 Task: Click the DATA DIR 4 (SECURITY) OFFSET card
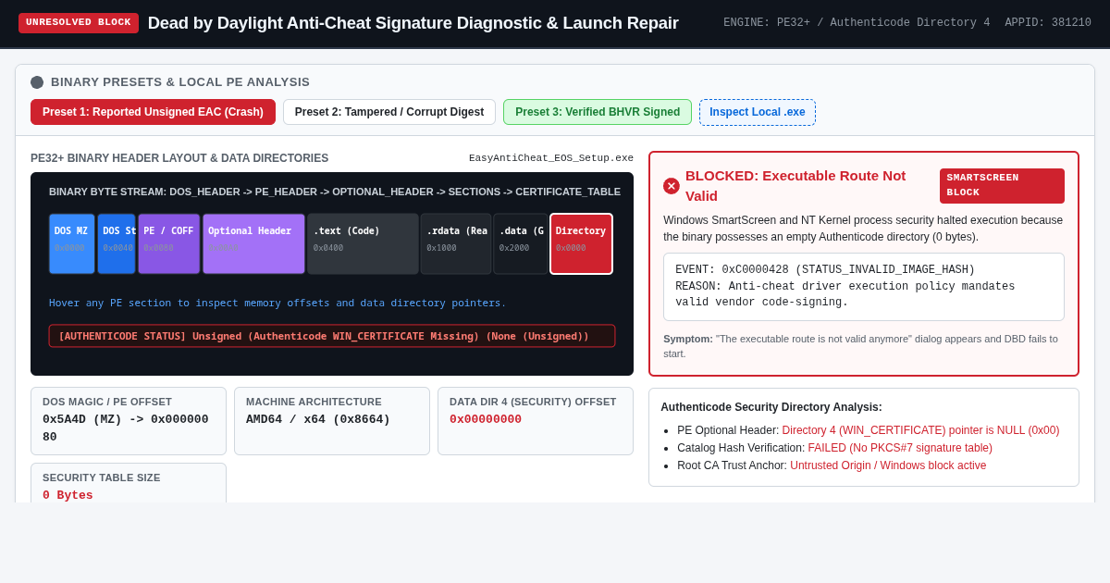[x=536, y=421]
